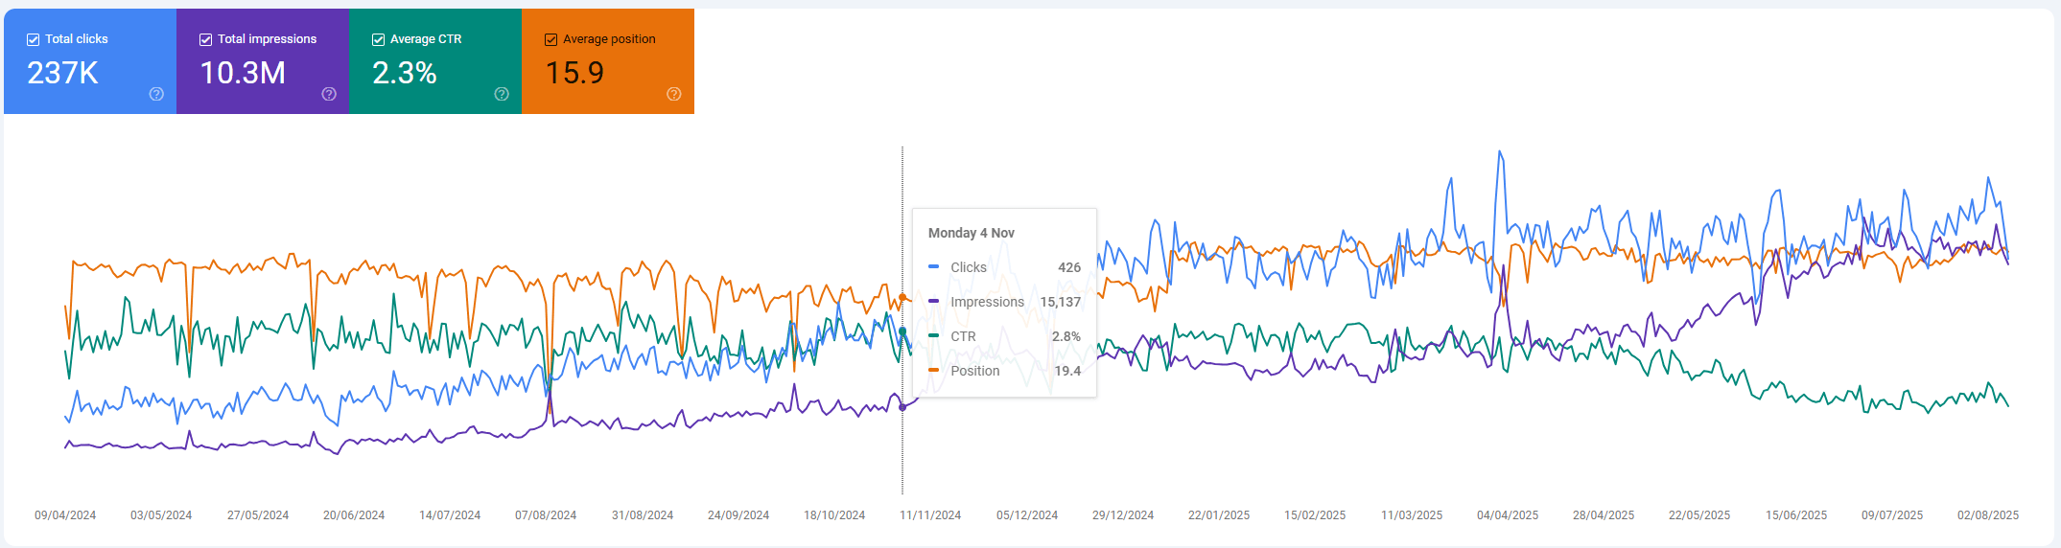Click orange data point on hover line
2061x548 pixels.
[902, 298]
